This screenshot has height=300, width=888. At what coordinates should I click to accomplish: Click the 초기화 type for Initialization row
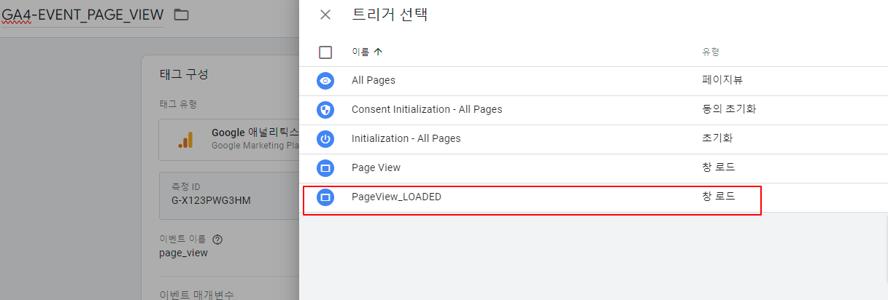click(x=717, y=138)
